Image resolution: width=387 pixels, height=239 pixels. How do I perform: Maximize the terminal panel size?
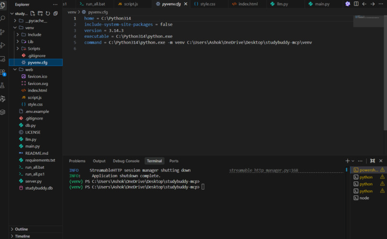pyautogui.click(x=373, y=161)
